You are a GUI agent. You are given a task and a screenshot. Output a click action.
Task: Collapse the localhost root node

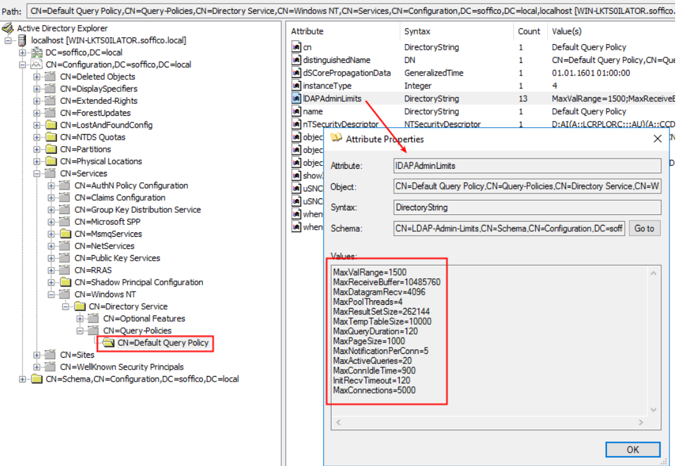[8, 40]
